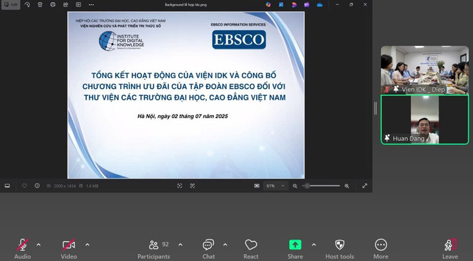This screenshot has height=261, width=473.
Task: Zoom out with the minus magnifier
Action: pos(295,186)
